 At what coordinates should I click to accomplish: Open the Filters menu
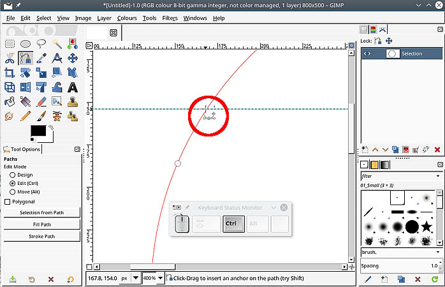170,18
